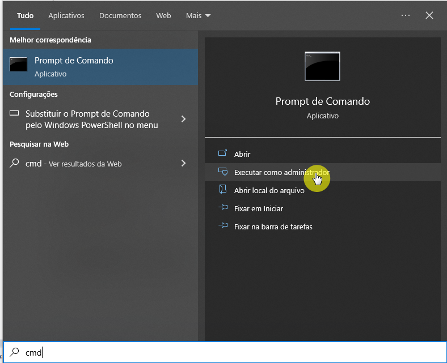447x363 pixels.
Task: Open cmd - Ver resultados da Web
Action: tap(100, 164)
